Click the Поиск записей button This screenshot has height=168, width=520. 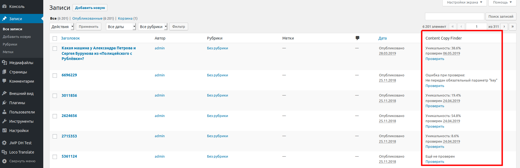click(x=501, y=16)
